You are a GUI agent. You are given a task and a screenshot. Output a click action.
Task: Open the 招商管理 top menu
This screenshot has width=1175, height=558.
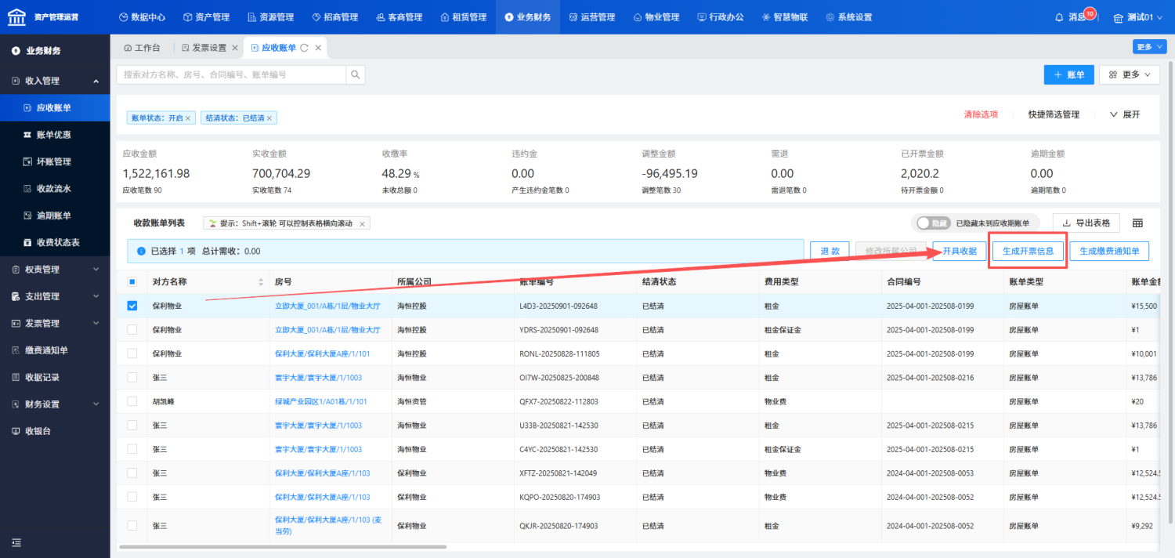tap(334, 17)
